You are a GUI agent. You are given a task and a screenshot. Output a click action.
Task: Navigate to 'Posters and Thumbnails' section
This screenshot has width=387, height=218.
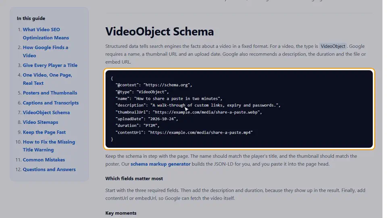(x=50, y=93)
